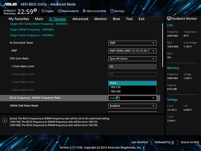Click the Memory capacity 8192 MB value
This screenshot has height=151, width=201.
click(x=172, y=89)
